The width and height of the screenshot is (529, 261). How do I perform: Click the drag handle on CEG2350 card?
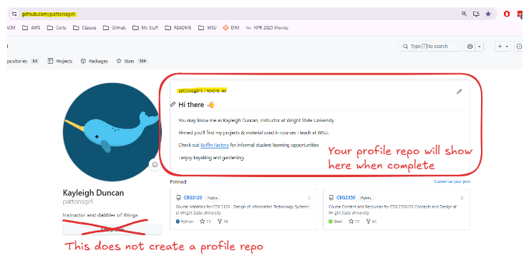(462, 198)
